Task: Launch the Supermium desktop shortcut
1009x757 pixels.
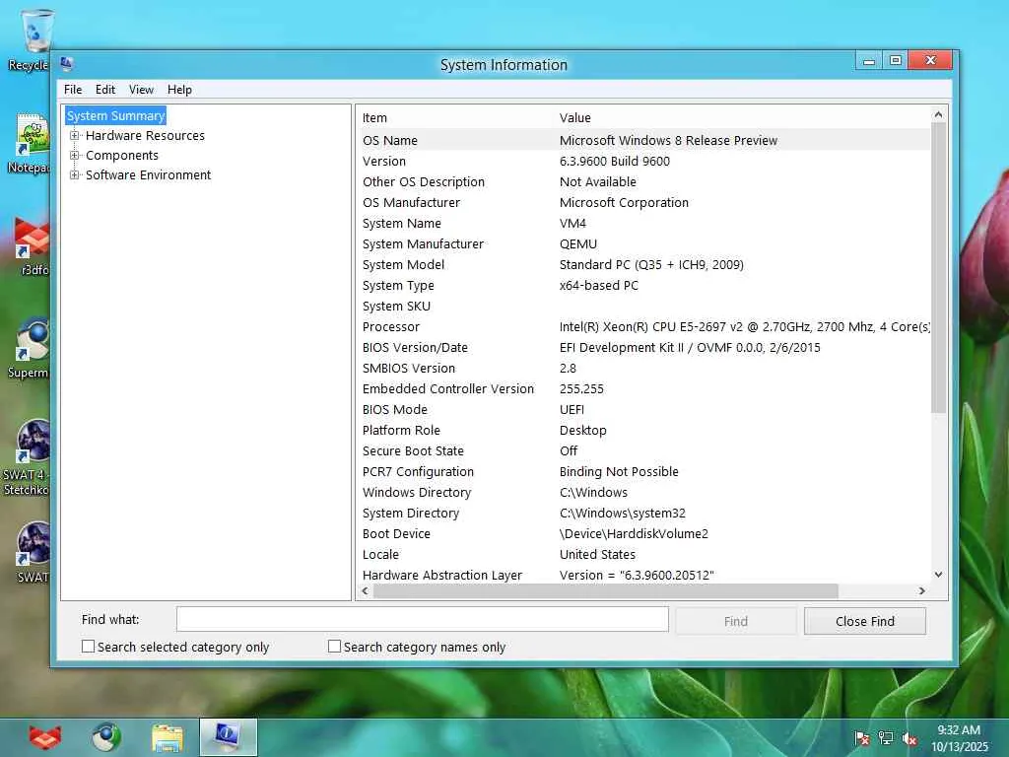Action: (x=31, y=348)
